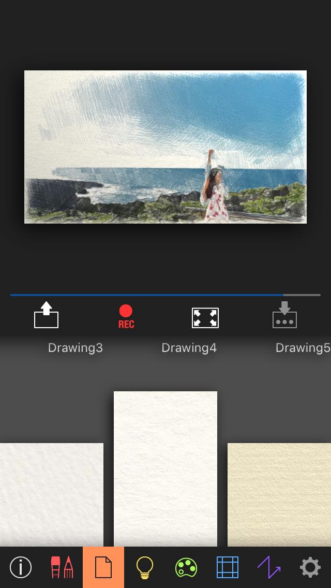This screenshot has width=331, height=588.
Task: Select the Drawing4 label
Action: coord(189,348)
